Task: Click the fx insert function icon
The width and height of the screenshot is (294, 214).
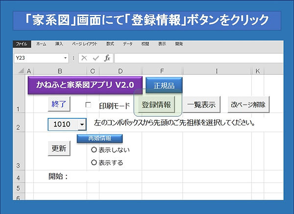Action: (107, 58)
